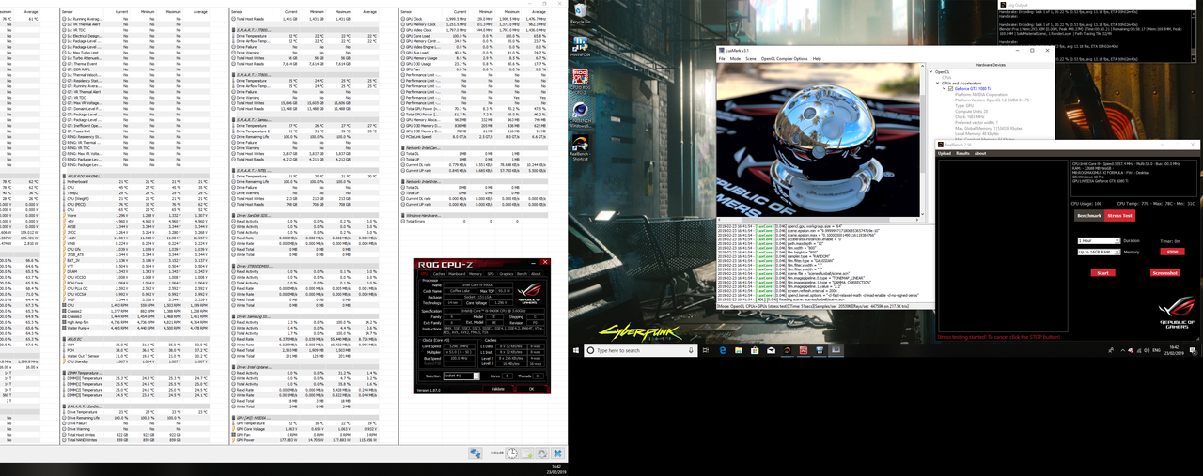Collapse the Windows Hardware Errors sensor group
This screenshot has width=1203, height=476.
[474, 215]
